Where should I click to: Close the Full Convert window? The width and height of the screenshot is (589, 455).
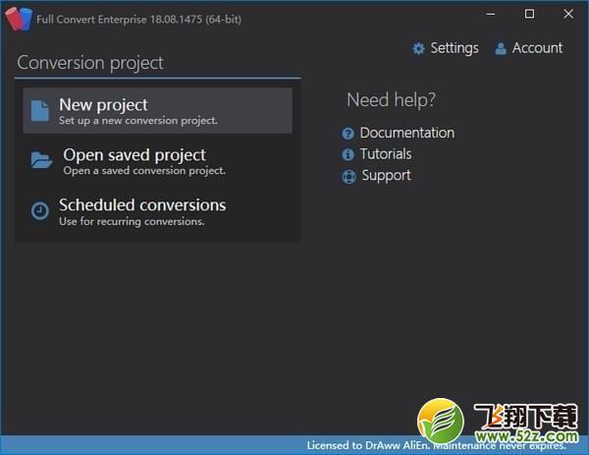point(568,15)
